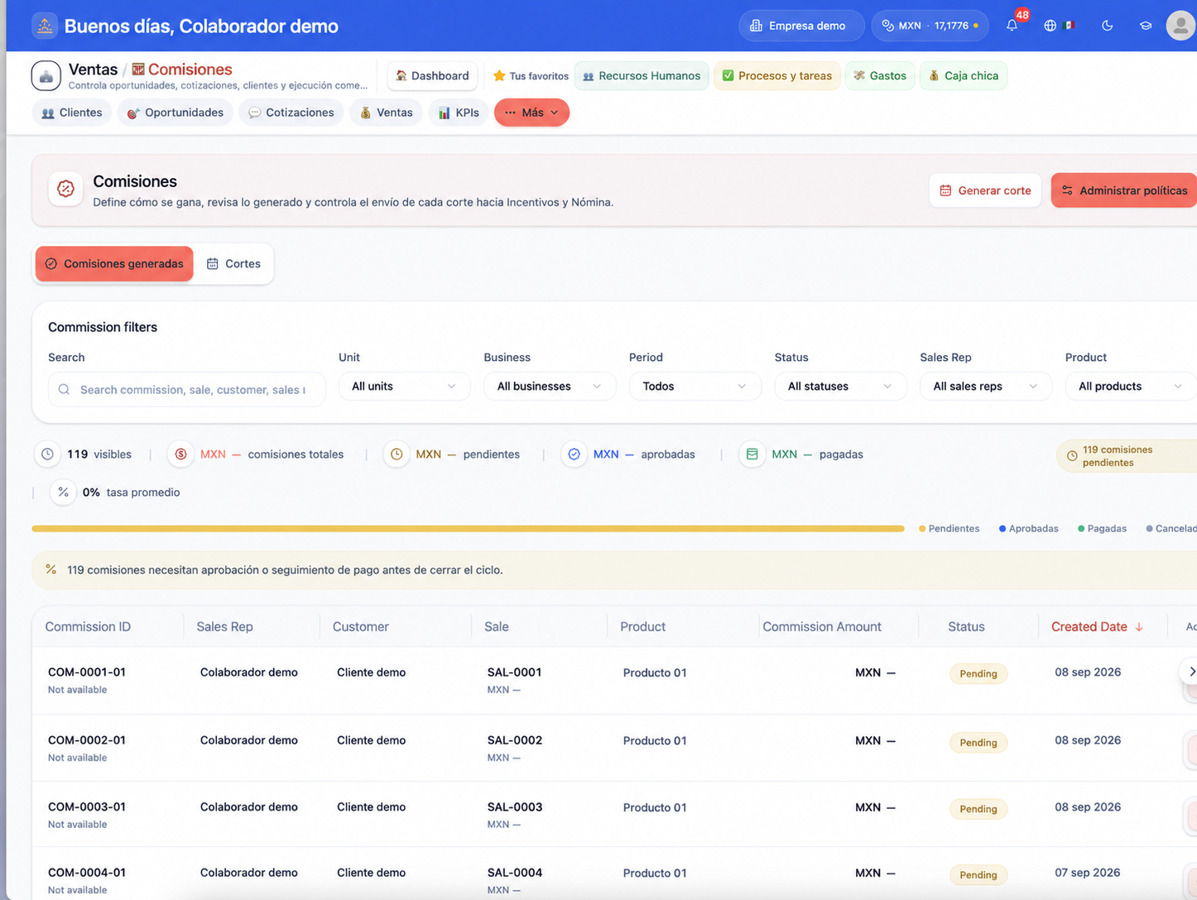Open the graduation cap help icon
Viewport: 1197px width, 900px height.
[1146, 26]
